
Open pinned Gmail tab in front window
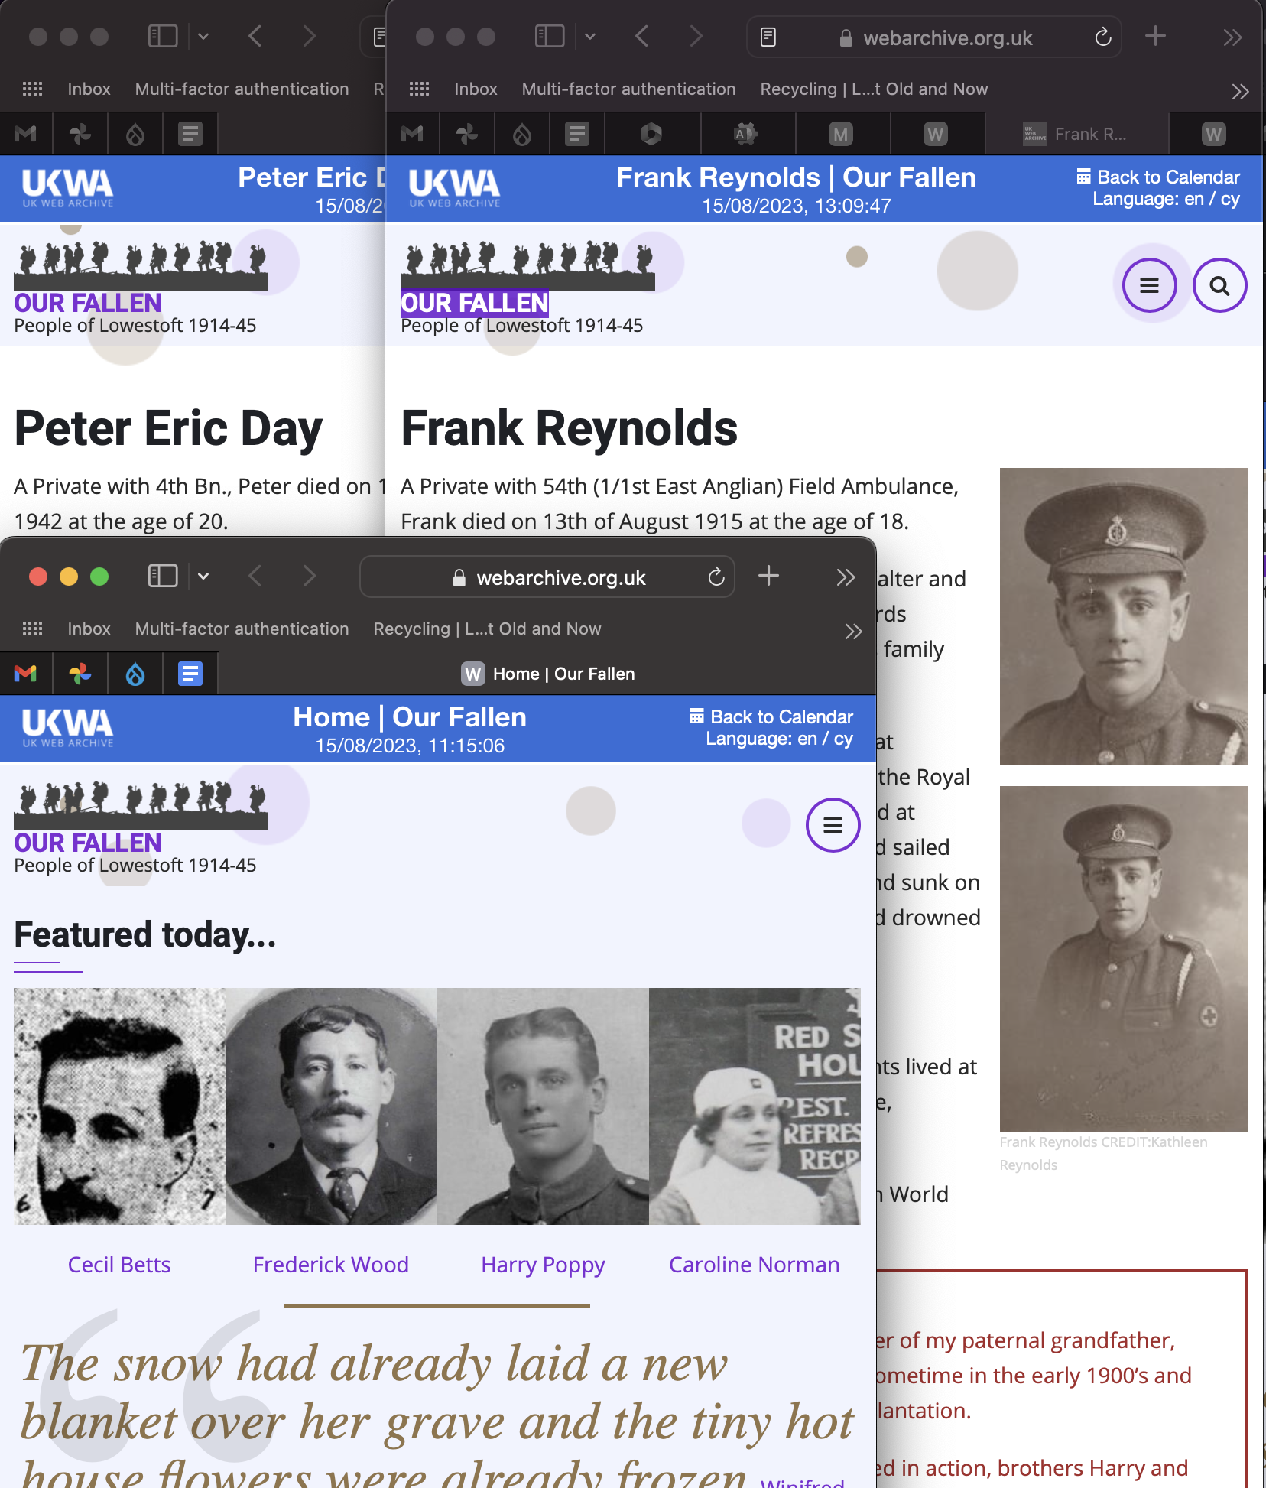(x=26, y=674)
